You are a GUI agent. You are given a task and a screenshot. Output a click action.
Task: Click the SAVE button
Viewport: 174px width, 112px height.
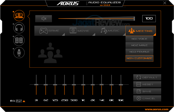click(147, 91)
